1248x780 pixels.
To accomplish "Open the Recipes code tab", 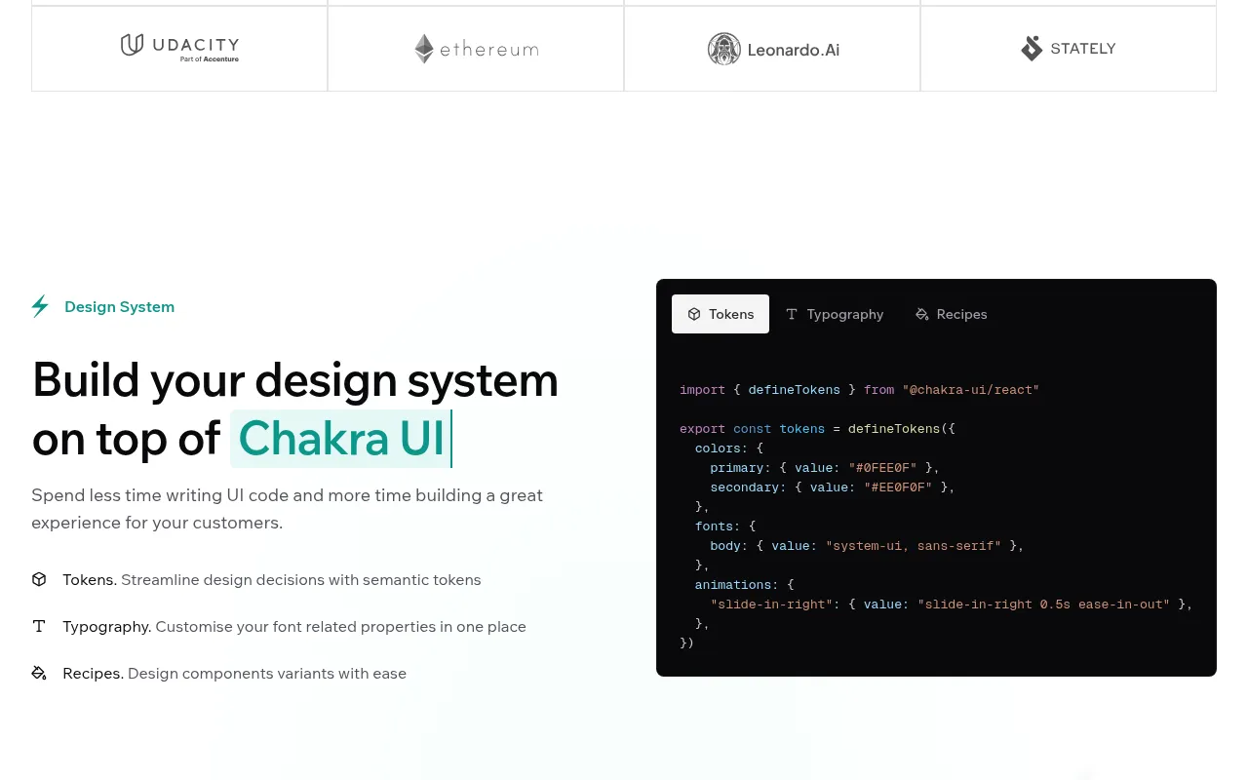I will (x=952, y=314).
